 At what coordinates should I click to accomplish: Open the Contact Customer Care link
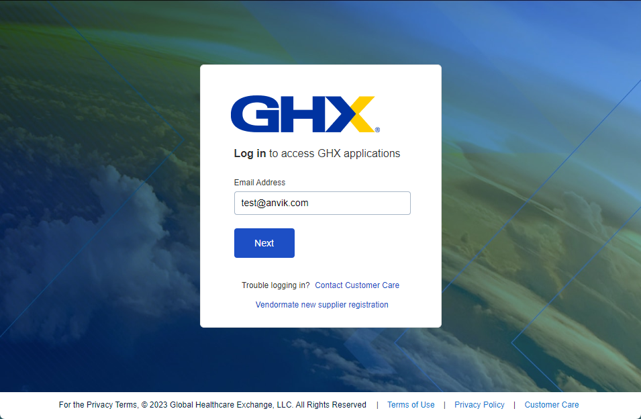tap(357, 285)
